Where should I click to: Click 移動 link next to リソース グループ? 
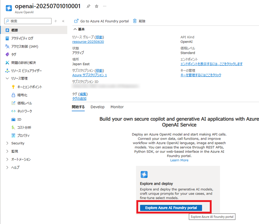tap(99, 37)
